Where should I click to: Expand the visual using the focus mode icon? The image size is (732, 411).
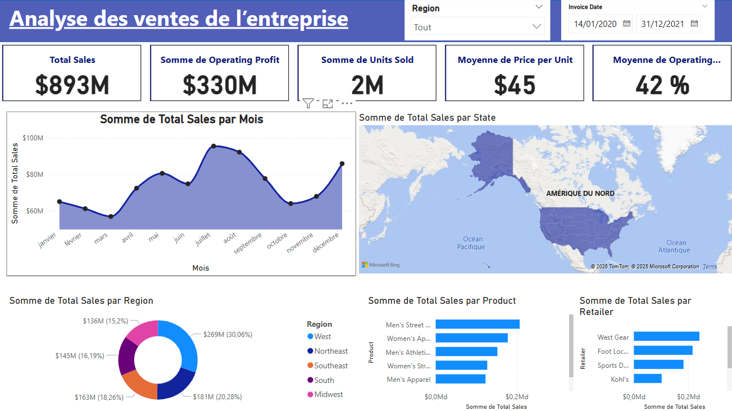point(328,103)
